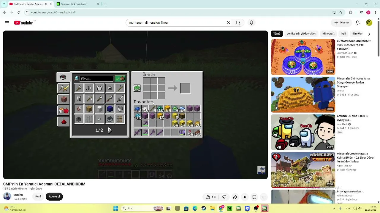Go to next recipe book page
The height and width of the screenshot is (213, 380).
coord(110,130)
